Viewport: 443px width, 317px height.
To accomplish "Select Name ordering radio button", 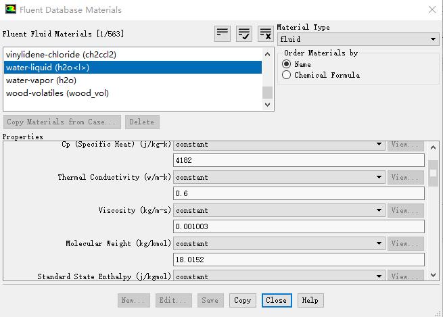I will click(x=286, y=64).
